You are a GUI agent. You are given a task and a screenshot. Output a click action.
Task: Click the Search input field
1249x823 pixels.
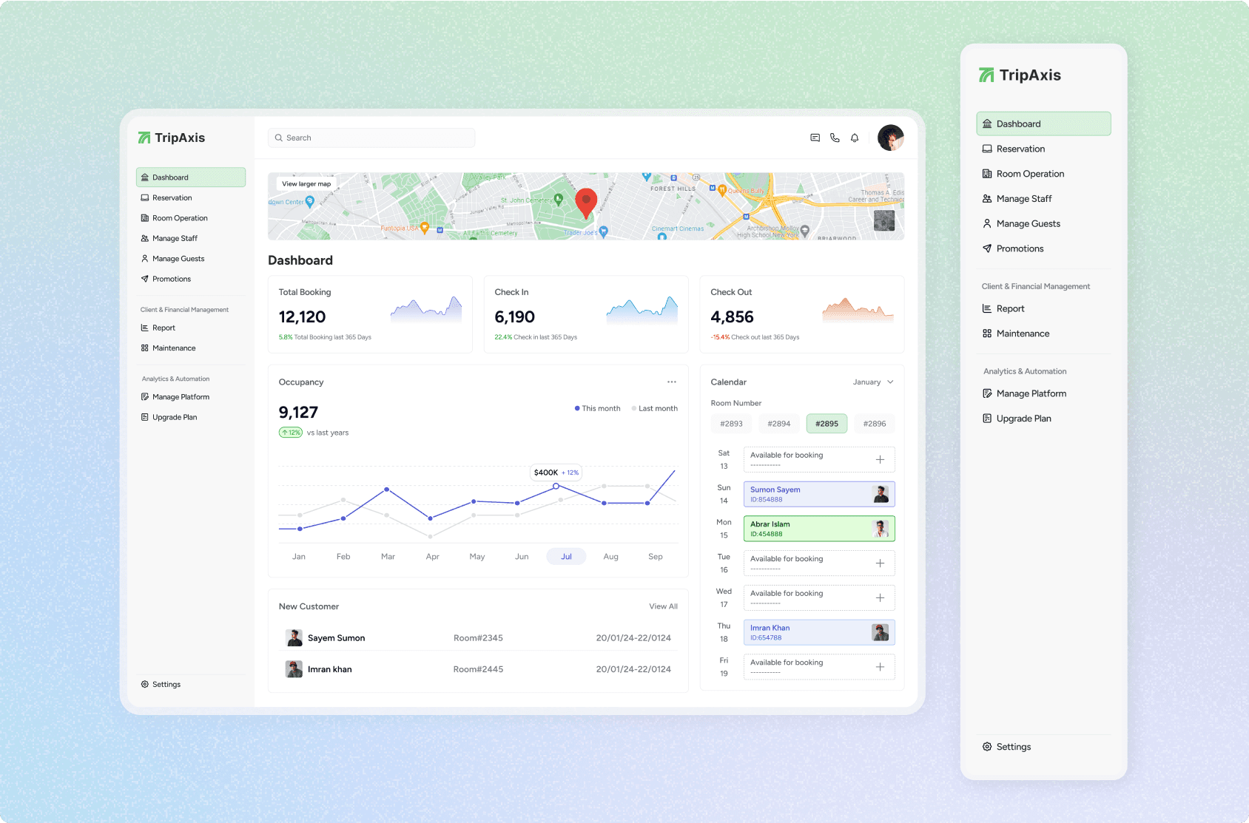[371, 138]
